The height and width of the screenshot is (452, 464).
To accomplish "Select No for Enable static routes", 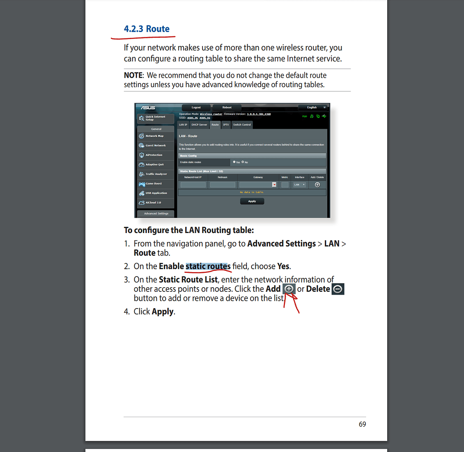I will click(x=243, y=162).
